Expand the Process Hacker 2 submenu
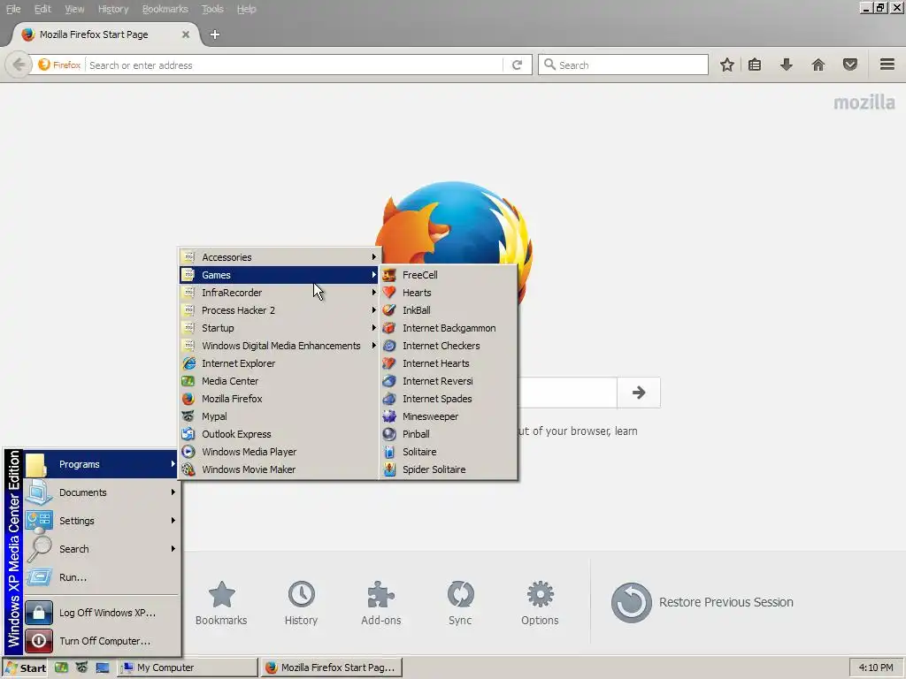Image resolution: width=906 pixels, height=679 pixels. 279,310
